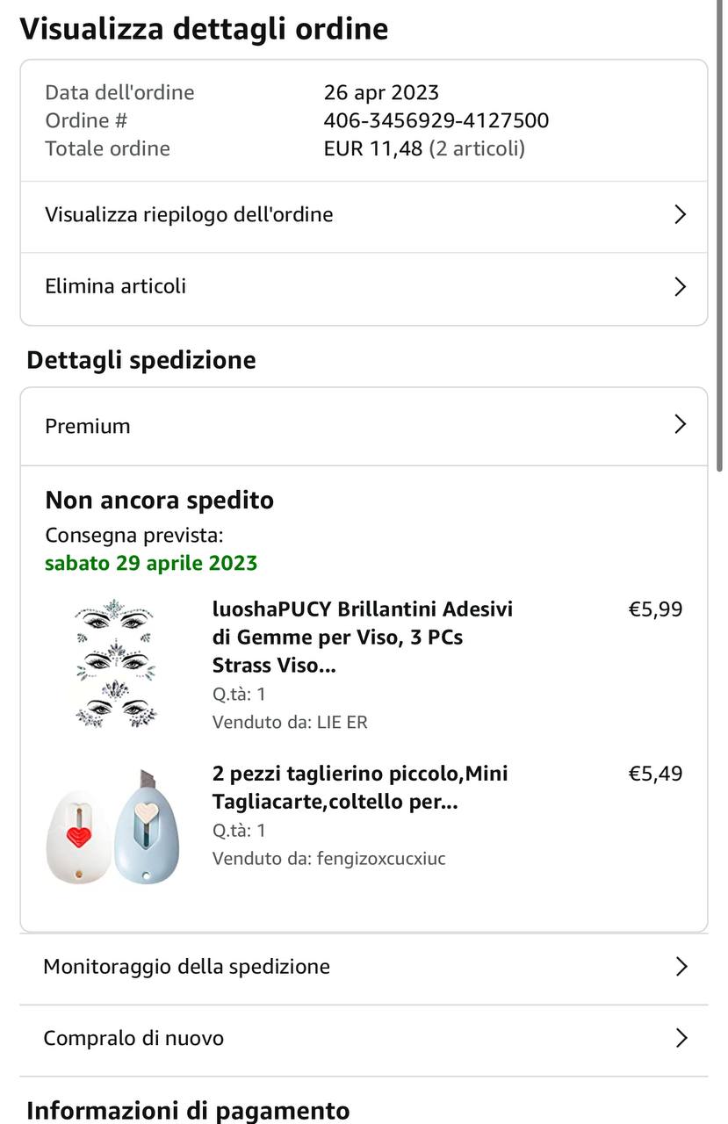Open Premium shipping details

click(x=88, y=426)
